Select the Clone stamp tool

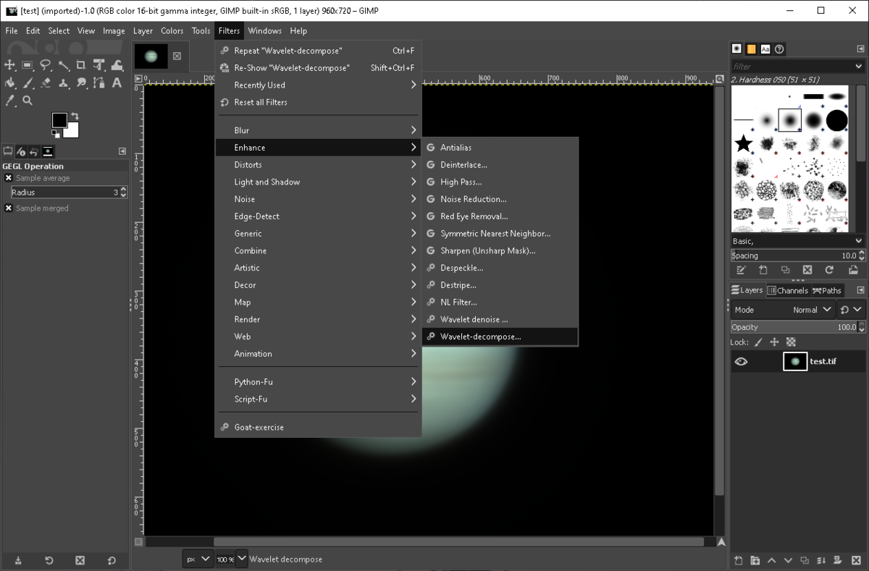64,83
